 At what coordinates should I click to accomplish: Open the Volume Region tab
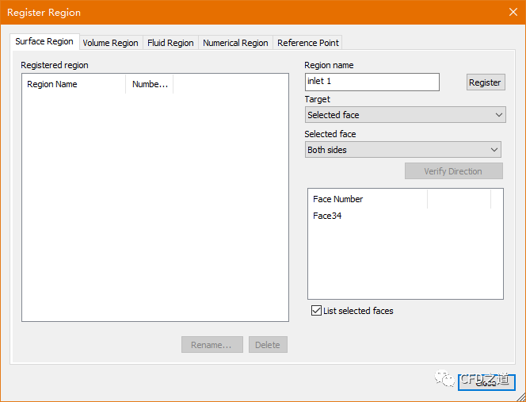[110, 43]
